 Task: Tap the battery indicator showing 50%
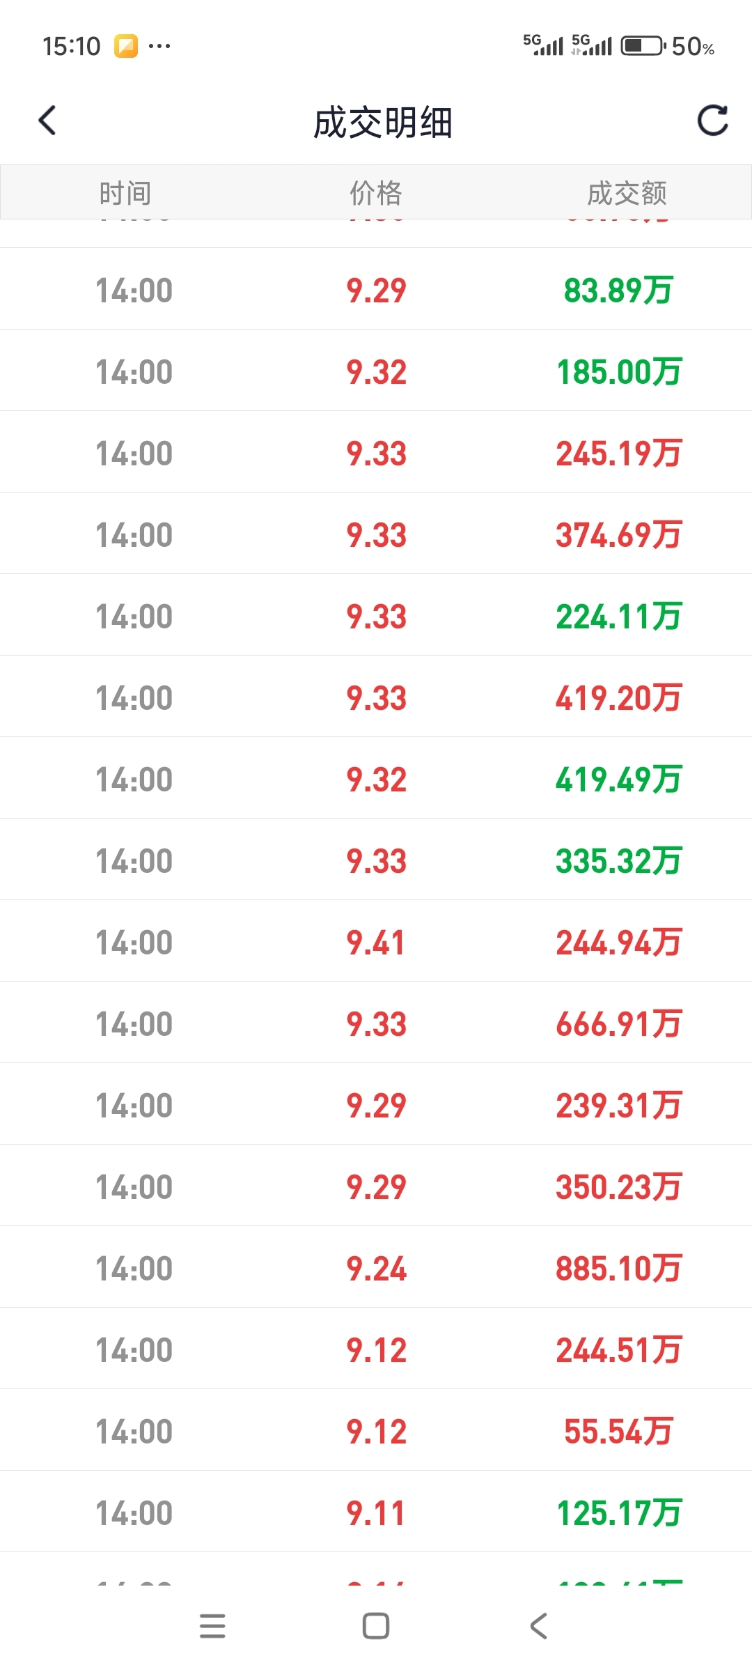668,47
